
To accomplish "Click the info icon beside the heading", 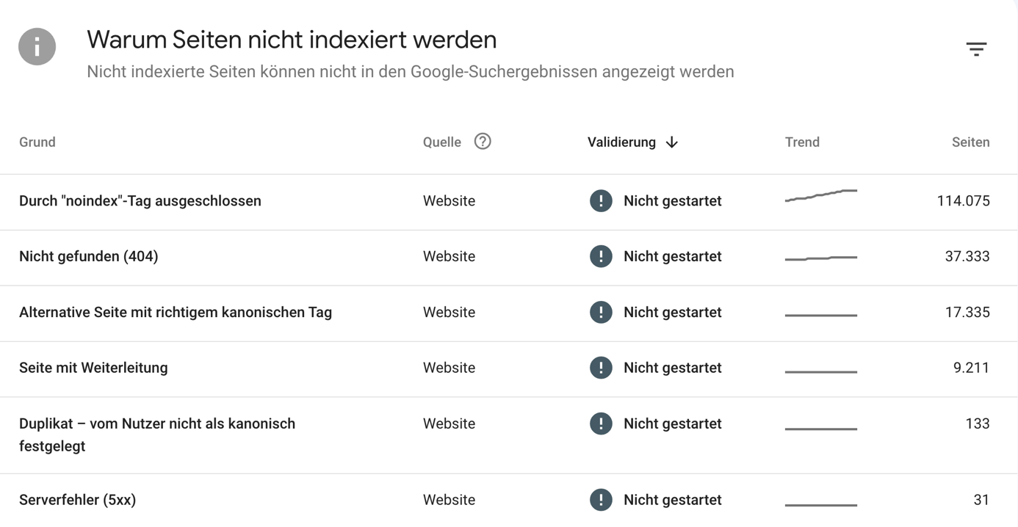I will coord(37,47).
